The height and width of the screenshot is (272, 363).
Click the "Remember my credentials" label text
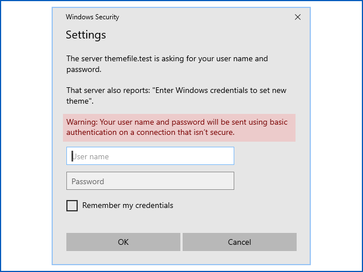point(128,205)
